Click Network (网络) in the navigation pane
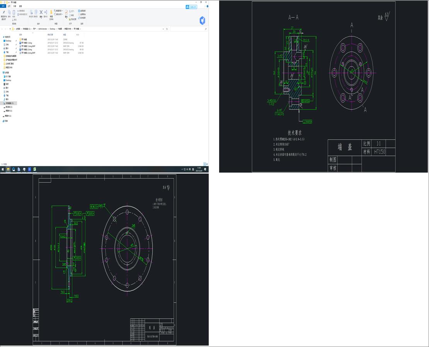 click(x=5, y=121)
